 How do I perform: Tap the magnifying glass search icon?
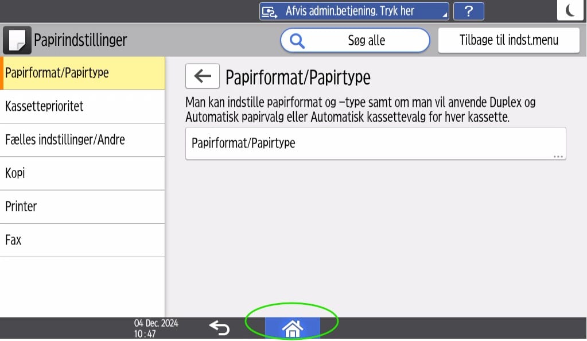pos(297,41)
